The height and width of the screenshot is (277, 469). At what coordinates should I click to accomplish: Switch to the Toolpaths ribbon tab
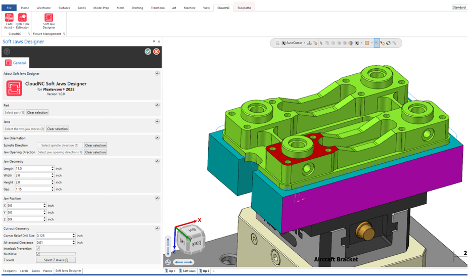pyautogui.click(x=244, y=8)
